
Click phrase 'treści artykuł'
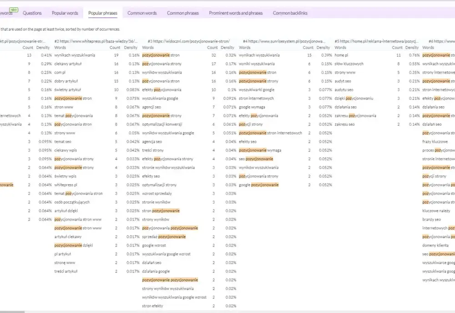click(x=66, y=271)
